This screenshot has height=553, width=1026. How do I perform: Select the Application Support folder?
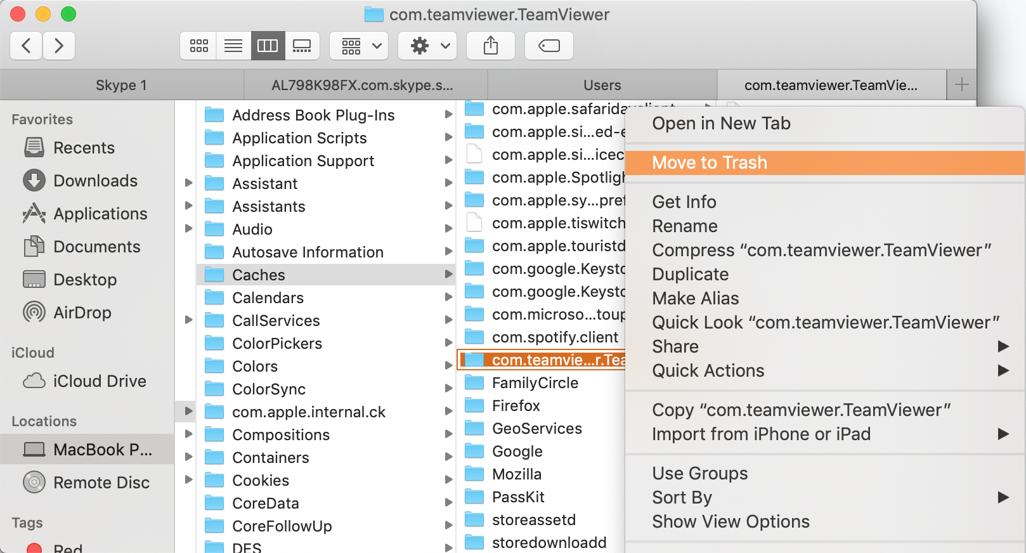click(326, 161)
